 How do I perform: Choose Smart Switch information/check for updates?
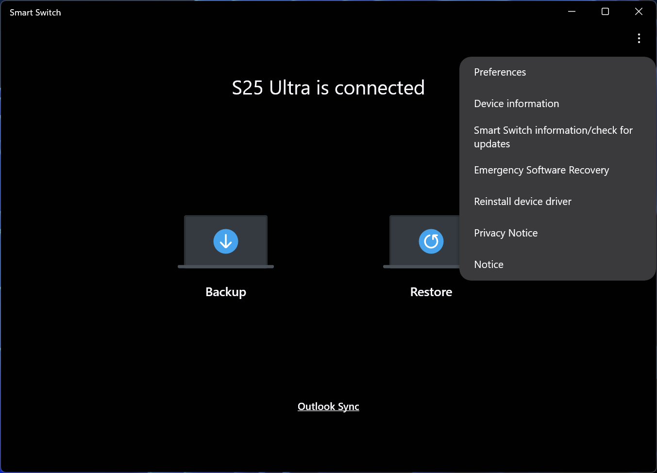pyautogui.click(x=553, y=137)
